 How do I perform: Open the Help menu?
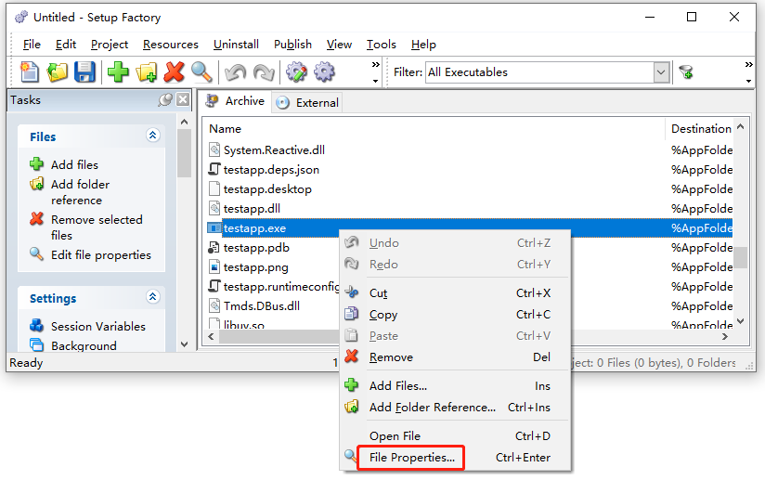423,45
